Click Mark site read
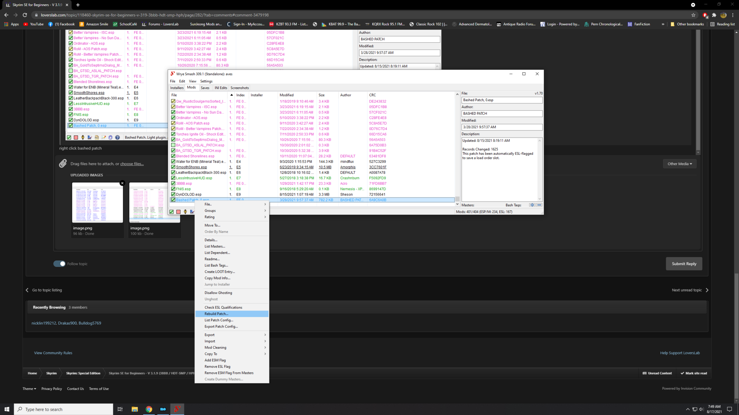The image size is (739, 415). pos(694,373)
